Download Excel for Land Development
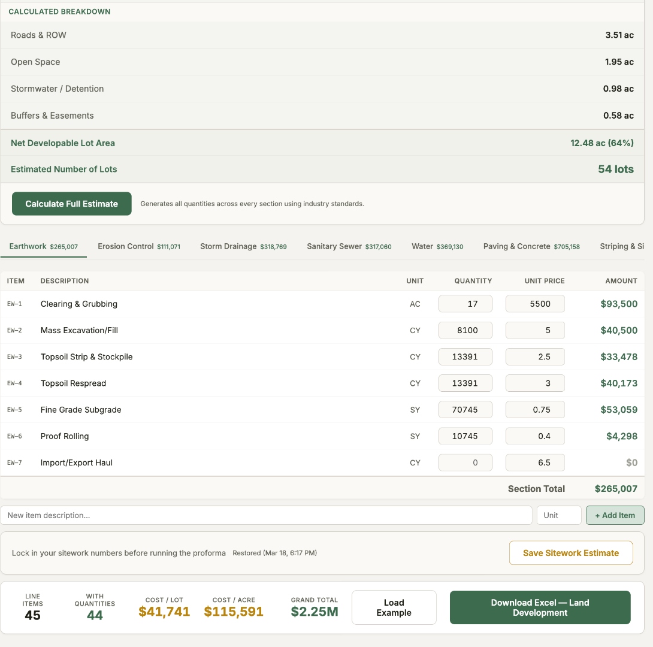The height and width of the screenshot is (647, 653). coord(539,607)
